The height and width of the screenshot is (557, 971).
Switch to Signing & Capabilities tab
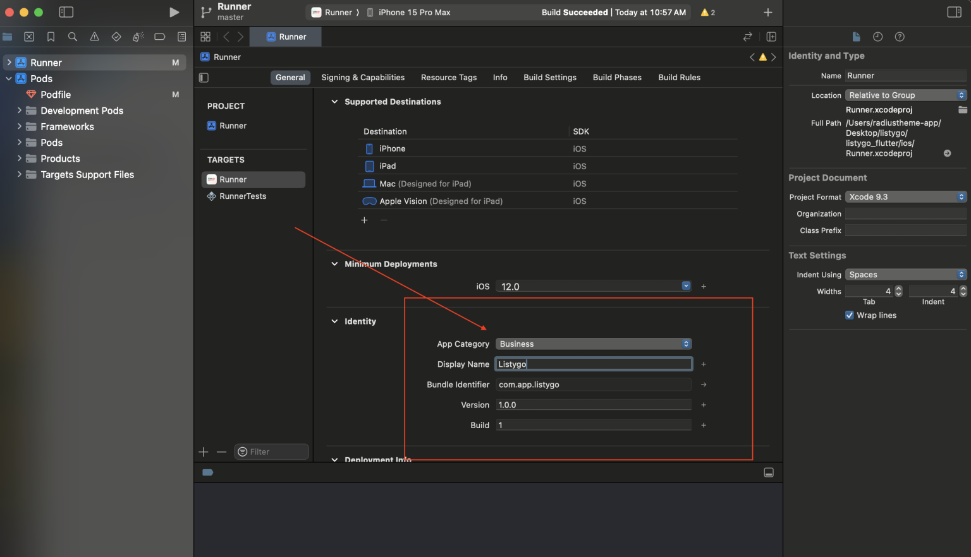click(x=363, y=78)
